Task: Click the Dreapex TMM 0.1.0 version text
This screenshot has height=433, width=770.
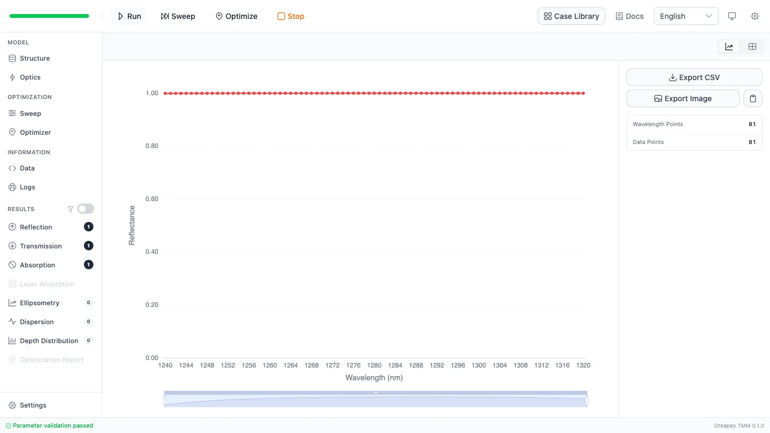Action: [739, 426]
